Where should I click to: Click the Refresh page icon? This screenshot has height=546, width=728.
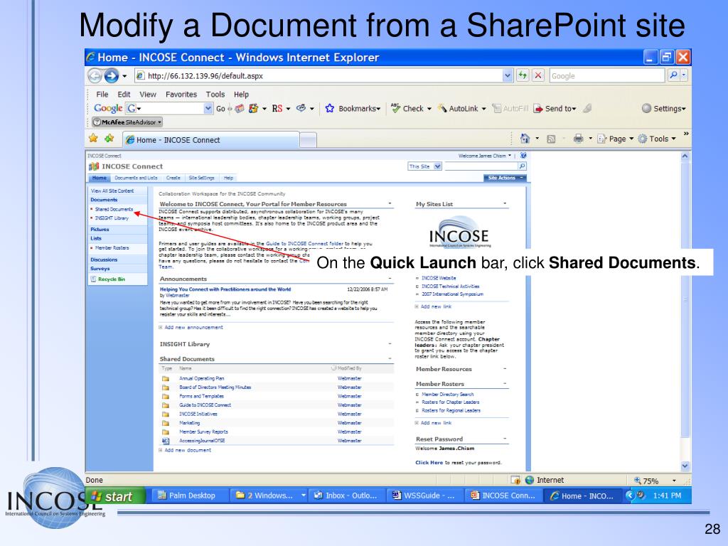[x=523, y=75]
